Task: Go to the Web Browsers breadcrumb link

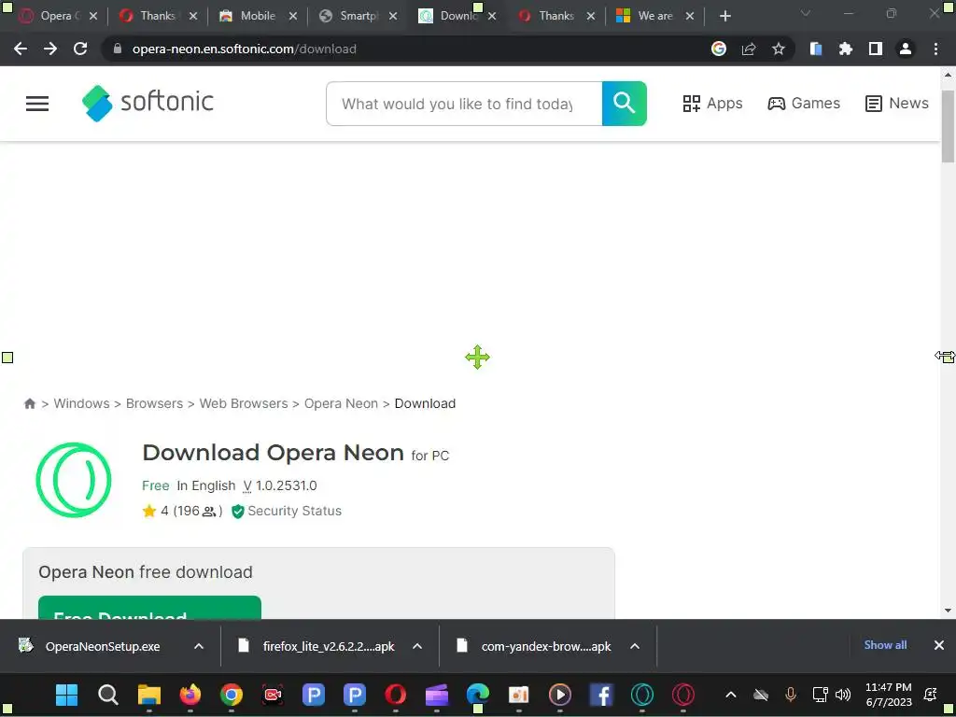Action: click(x=244, y=403)
